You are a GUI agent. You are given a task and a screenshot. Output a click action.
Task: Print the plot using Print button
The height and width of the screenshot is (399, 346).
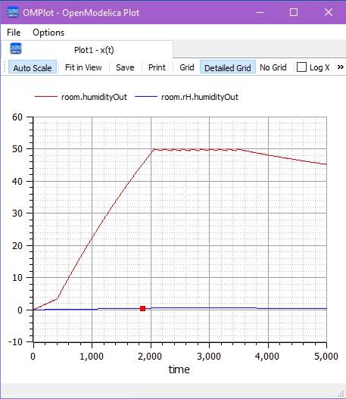point(157,67)
